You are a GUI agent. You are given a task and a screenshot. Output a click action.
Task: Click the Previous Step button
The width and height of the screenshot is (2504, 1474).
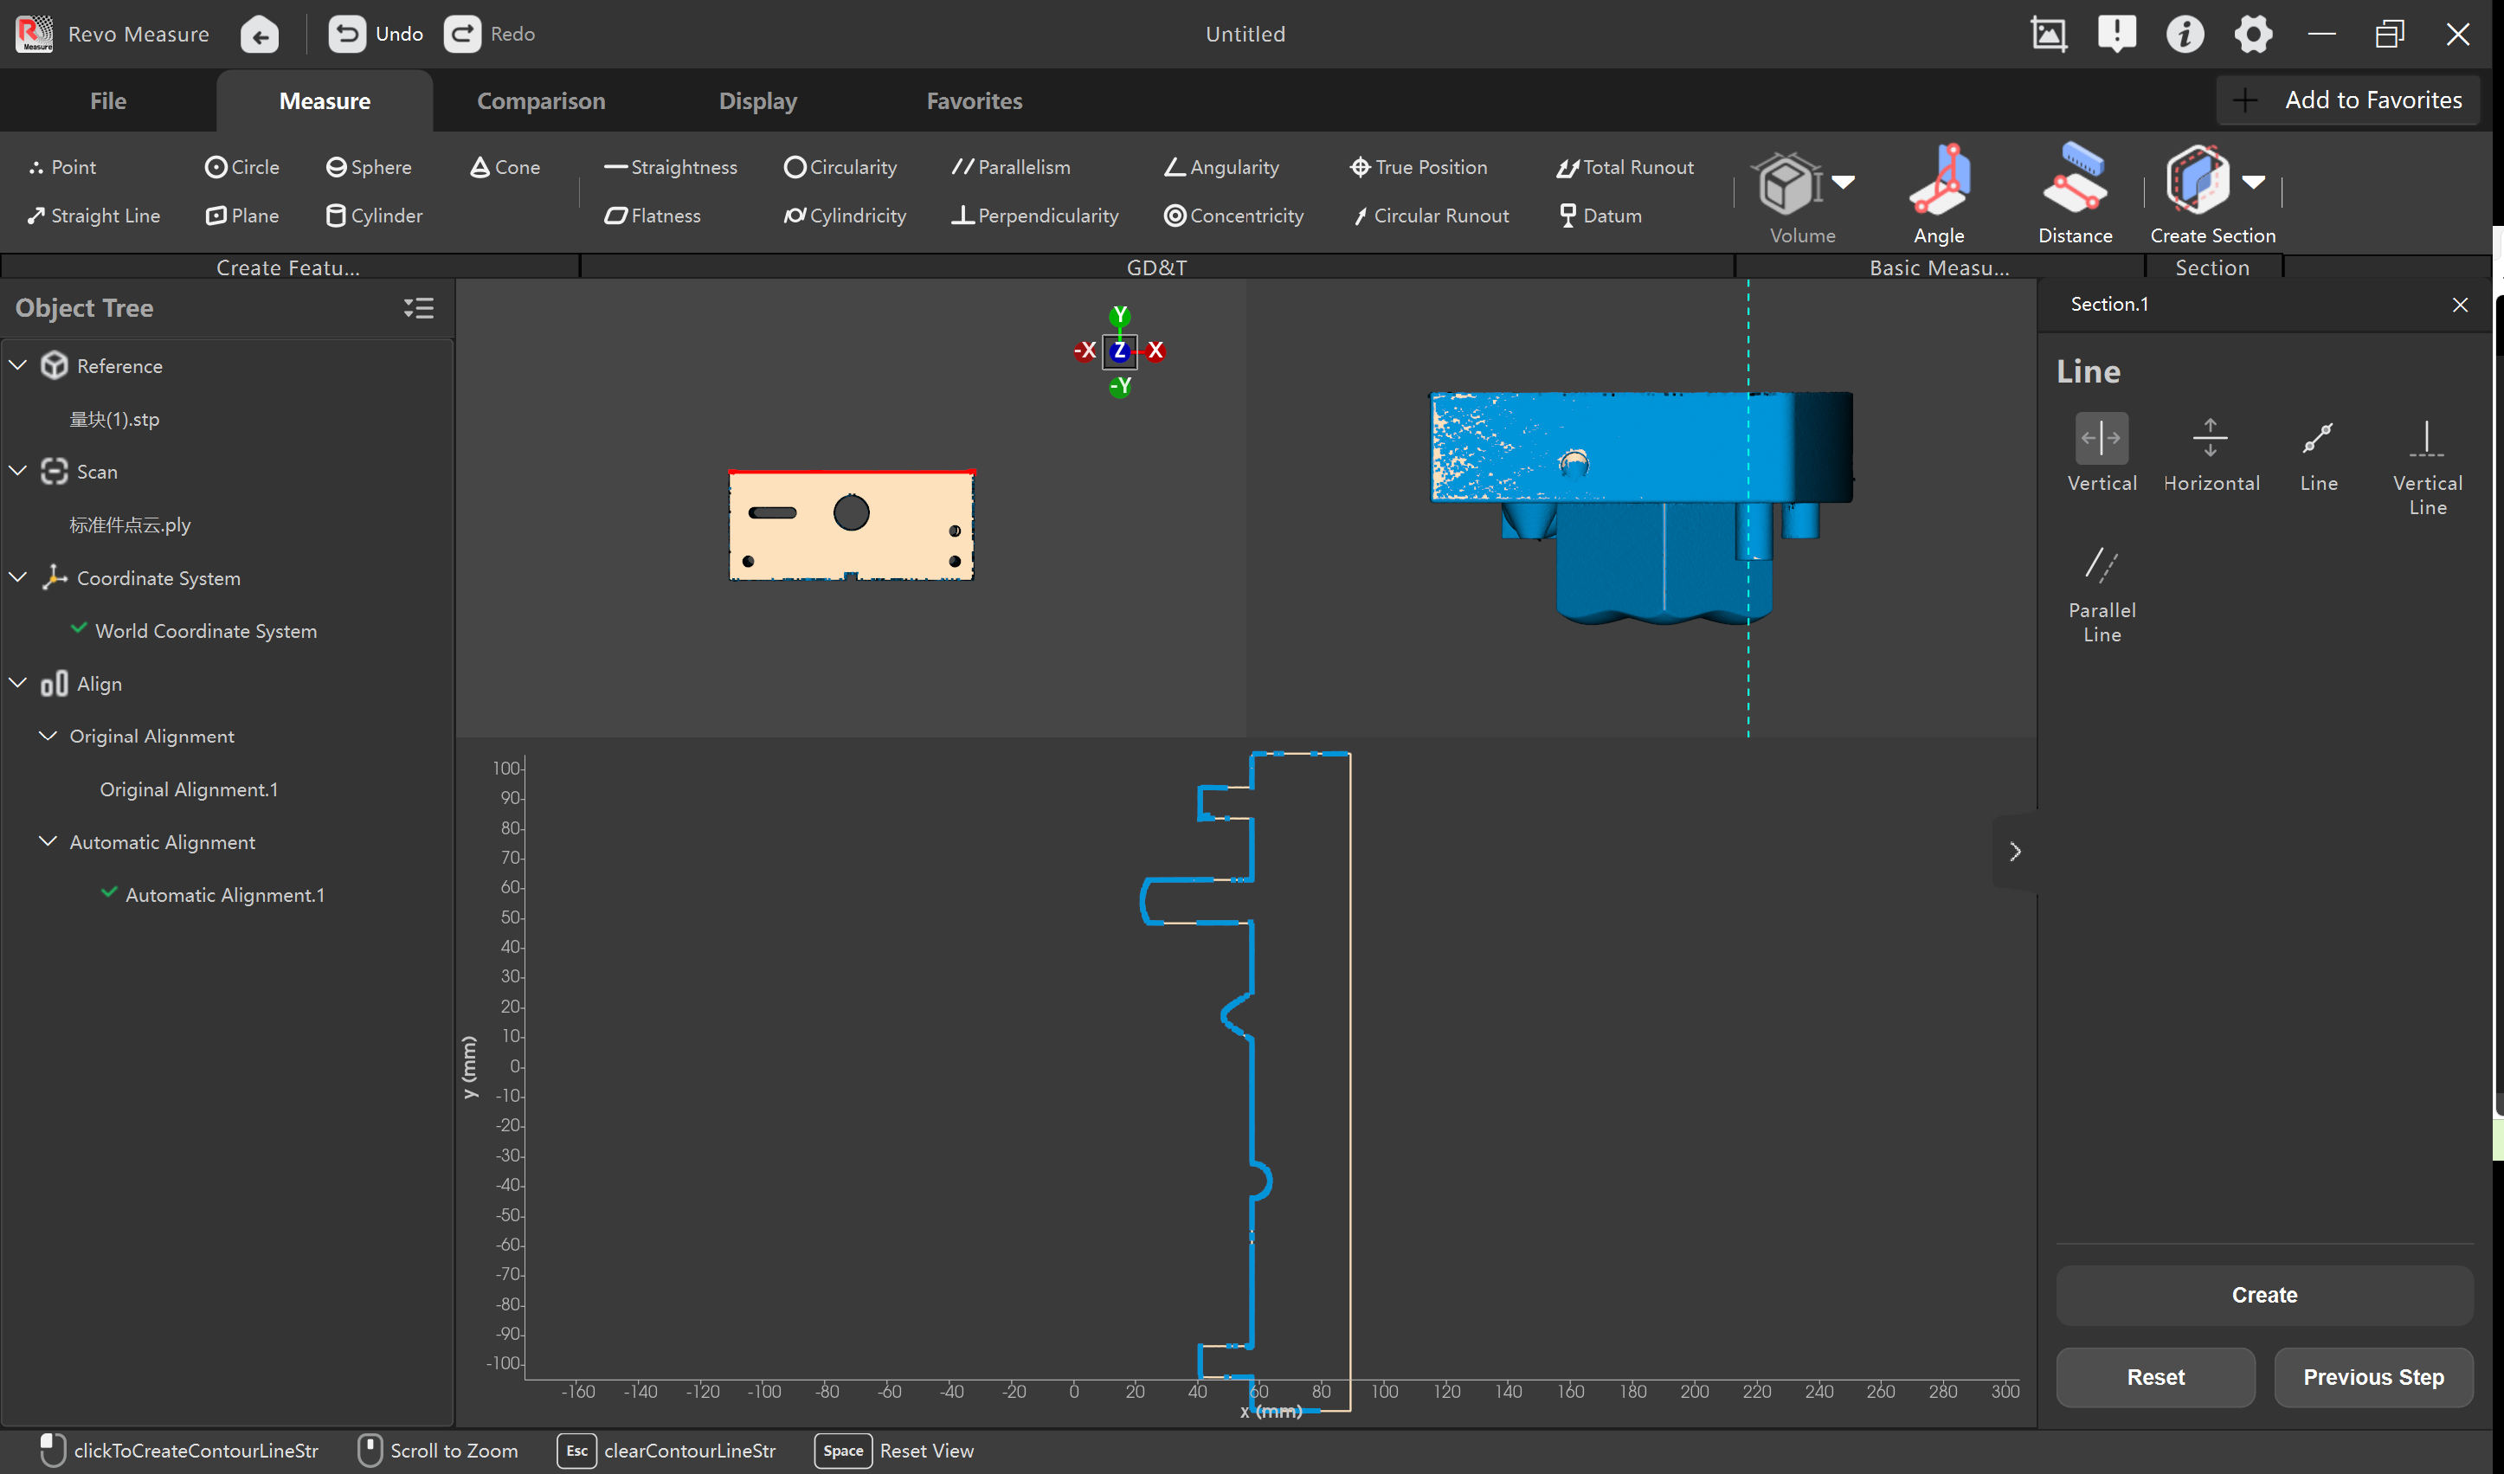(x=2372, y=1378)
